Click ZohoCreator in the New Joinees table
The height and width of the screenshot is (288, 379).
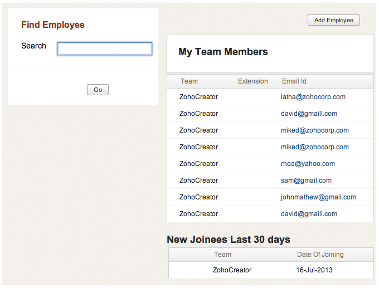[232, 270]
